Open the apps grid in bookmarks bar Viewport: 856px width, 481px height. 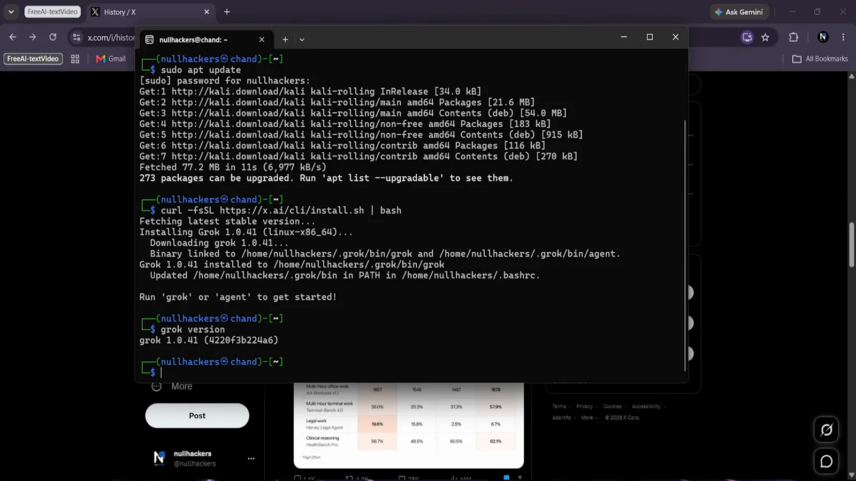click(x=75, y=59)
